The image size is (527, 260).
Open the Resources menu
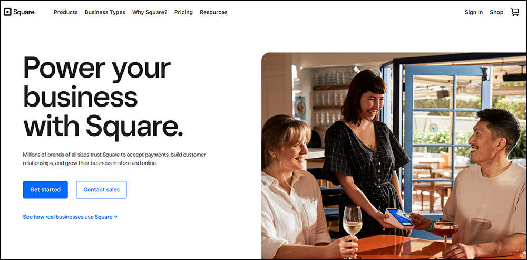(213, 12)
